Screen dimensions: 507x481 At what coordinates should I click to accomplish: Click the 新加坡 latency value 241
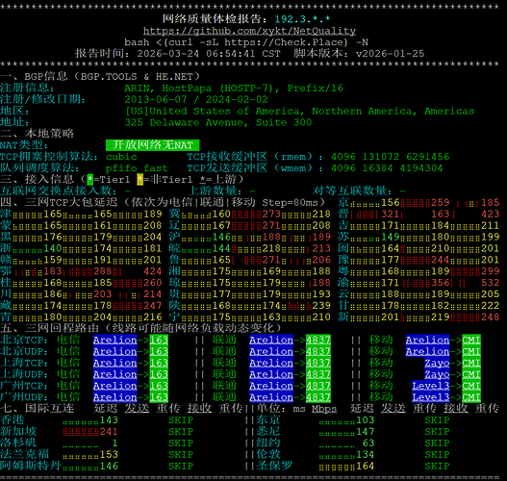coord(109,432)
